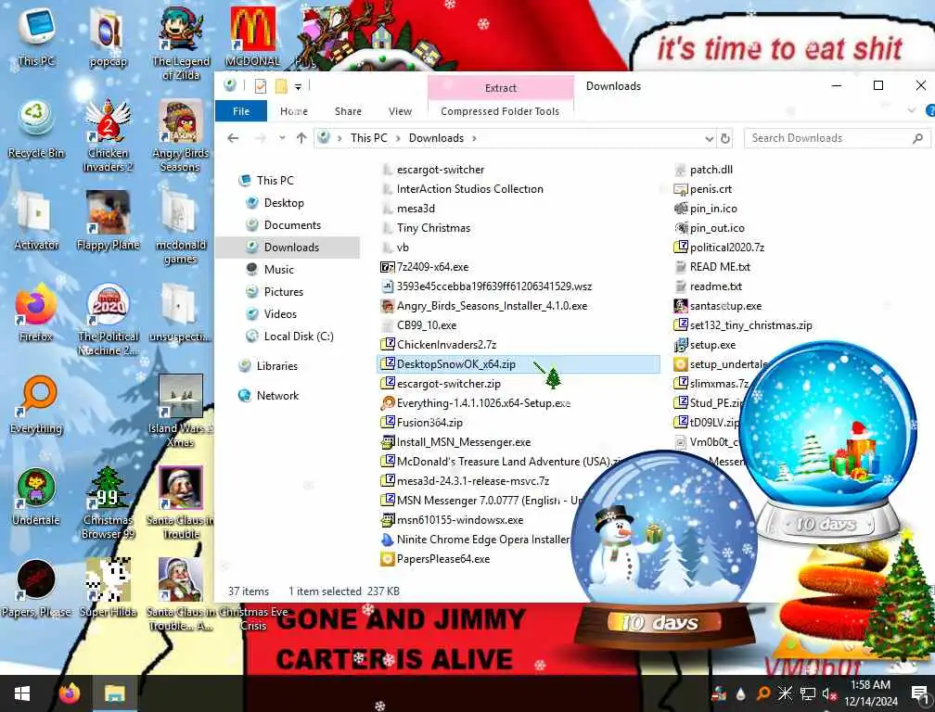This screenshot has height=712, width=935.
Task: Select Pictures in the navigation pane
Action: pyautogui.click(x=283, y=291)
